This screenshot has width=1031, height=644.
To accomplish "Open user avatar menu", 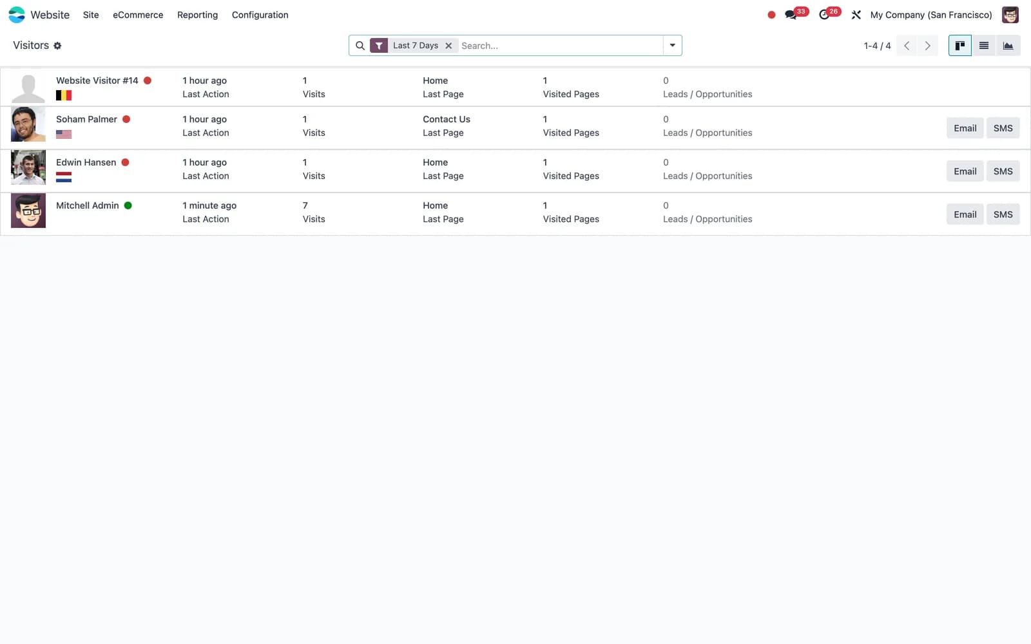I will click(1010, 15).
